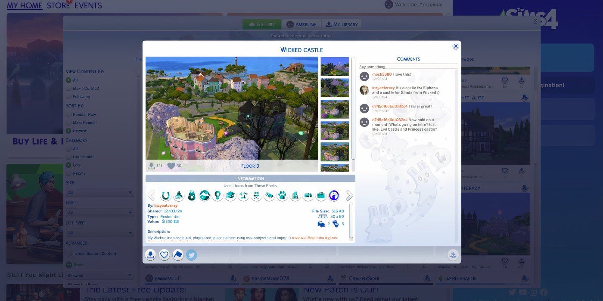Select Following content filter
Viewport: 603px width, 301px height.
click(x=68, y=96)
